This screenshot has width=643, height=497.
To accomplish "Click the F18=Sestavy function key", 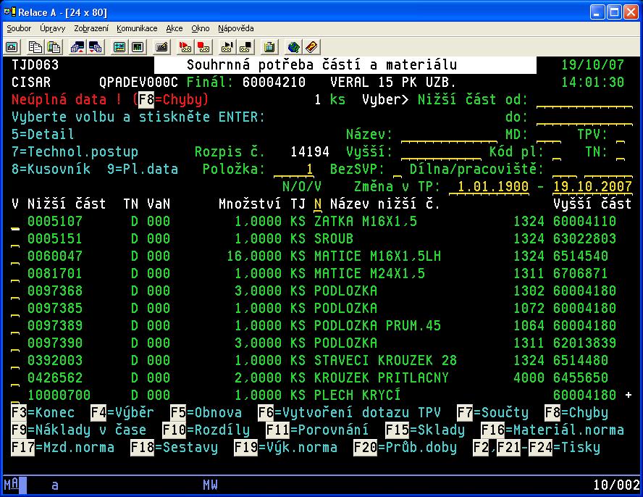I will pos(175,447).
